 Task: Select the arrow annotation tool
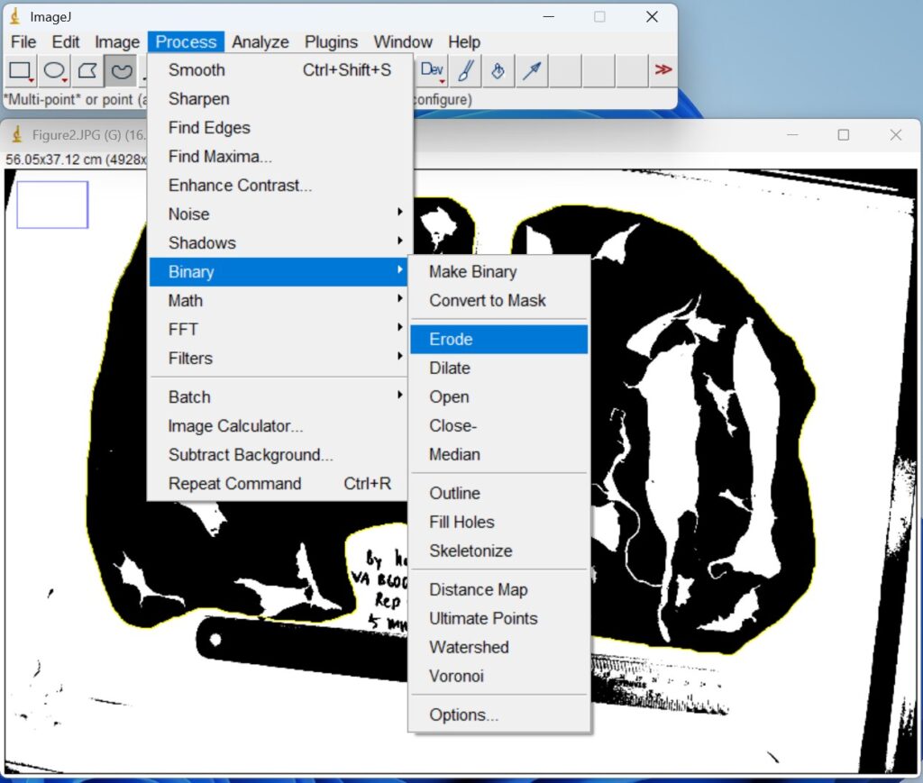coord(532,70)
